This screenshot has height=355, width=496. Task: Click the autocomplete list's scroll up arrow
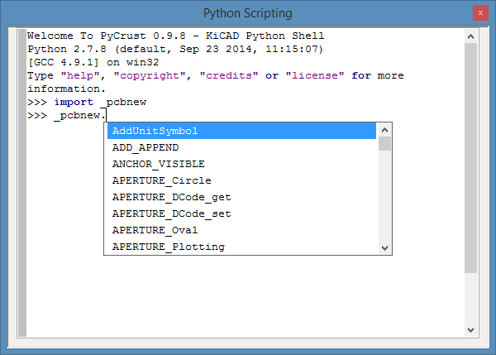[x=384, y=130]
